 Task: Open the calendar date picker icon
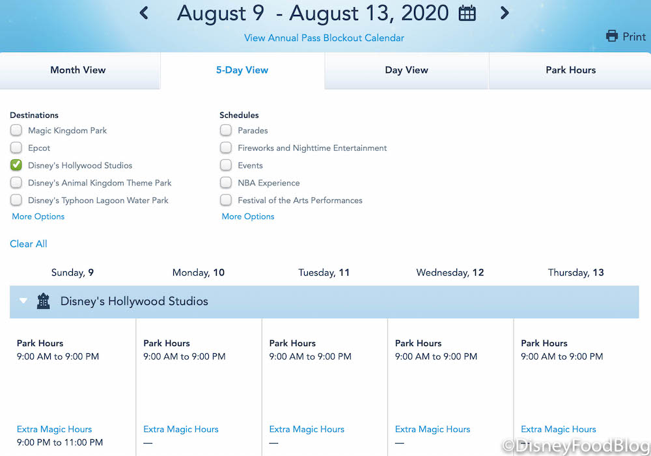(x=467, y=14)
